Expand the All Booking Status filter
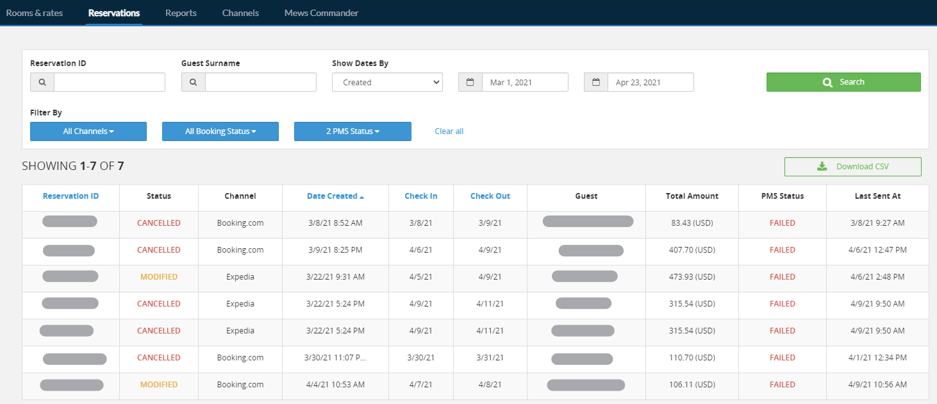 click(220, 131)
